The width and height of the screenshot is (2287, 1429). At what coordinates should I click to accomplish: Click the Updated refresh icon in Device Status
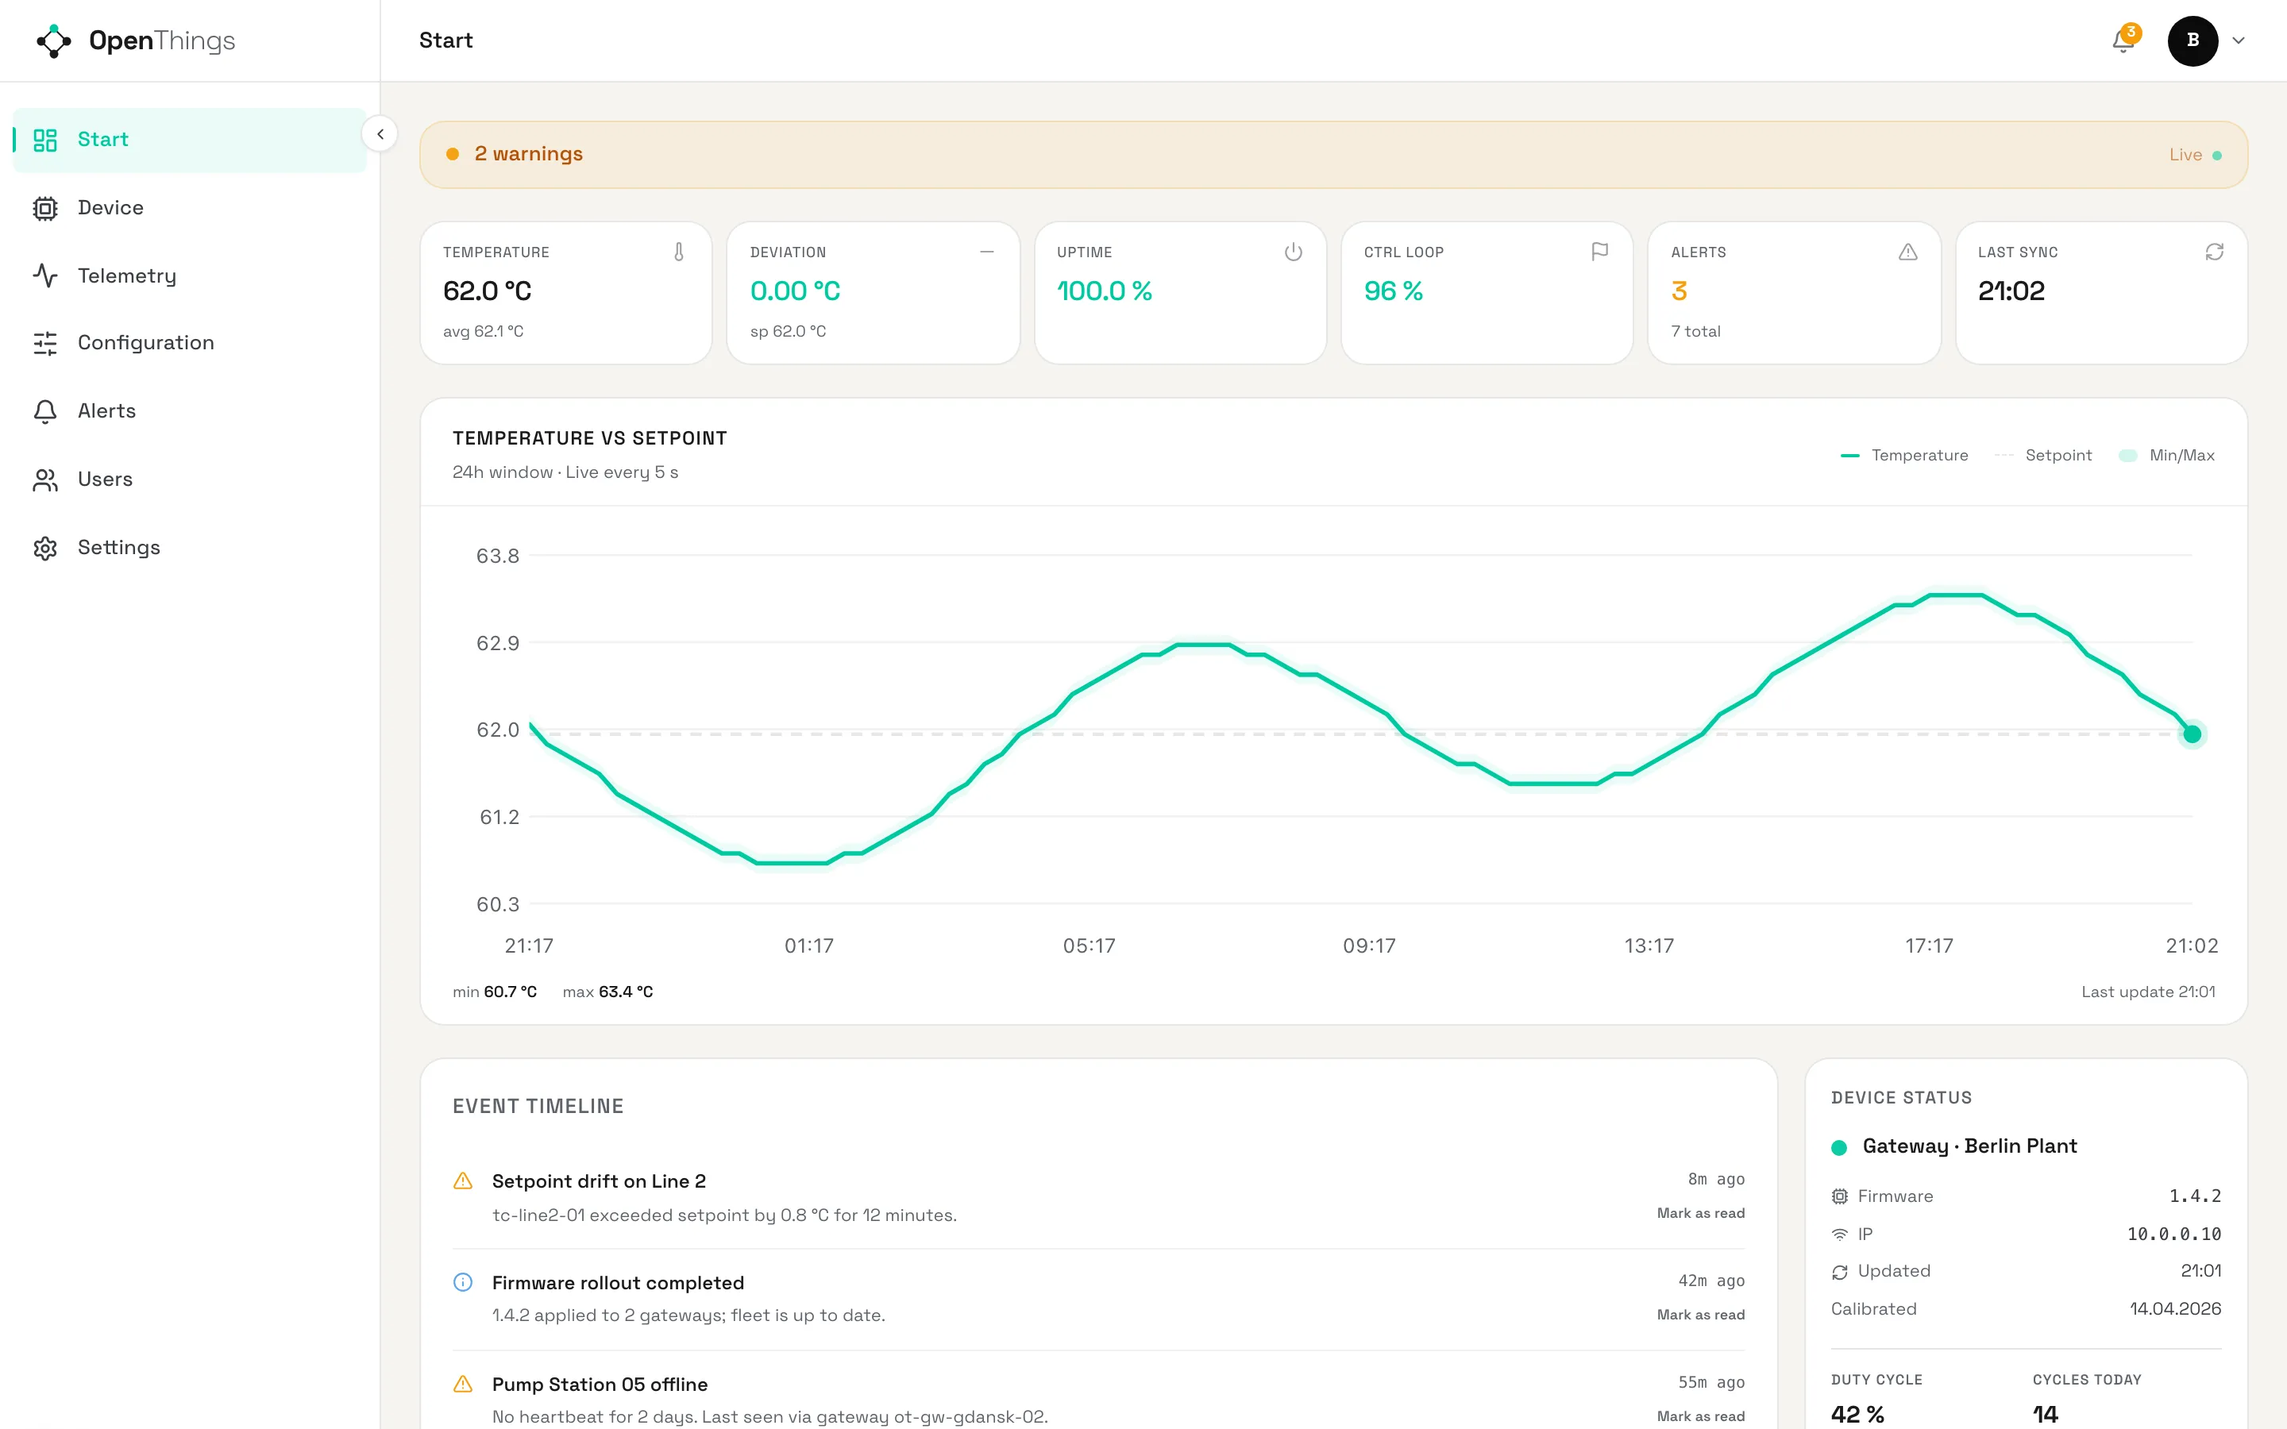tap(1839, 1272)
